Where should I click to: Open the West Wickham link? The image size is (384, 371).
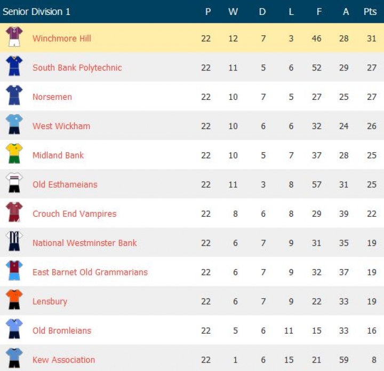tap(61, 126)
